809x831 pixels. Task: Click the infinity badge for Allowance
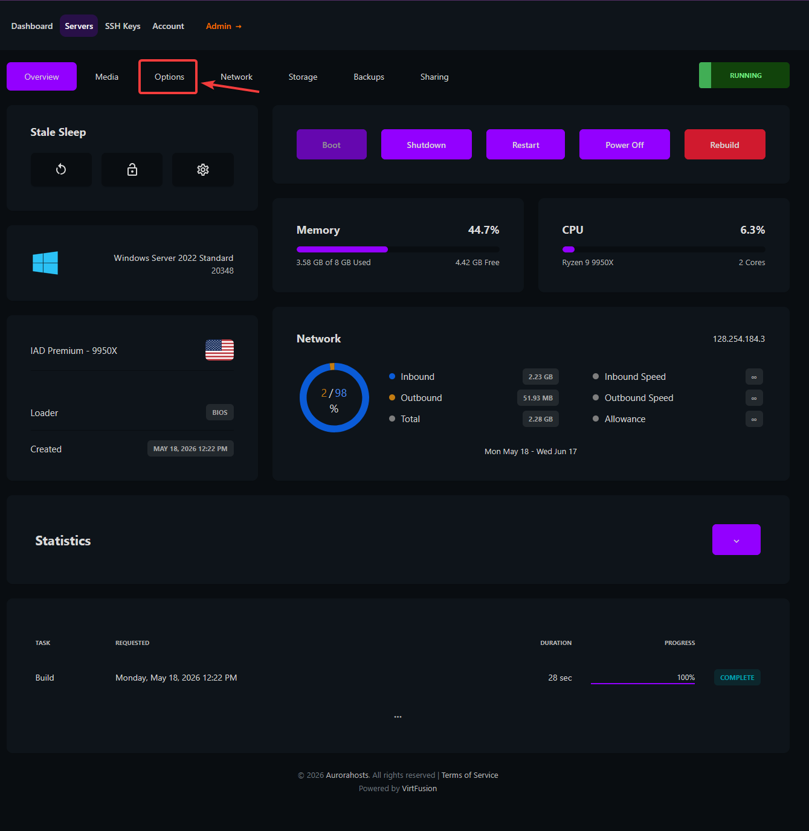click(754, 419)
